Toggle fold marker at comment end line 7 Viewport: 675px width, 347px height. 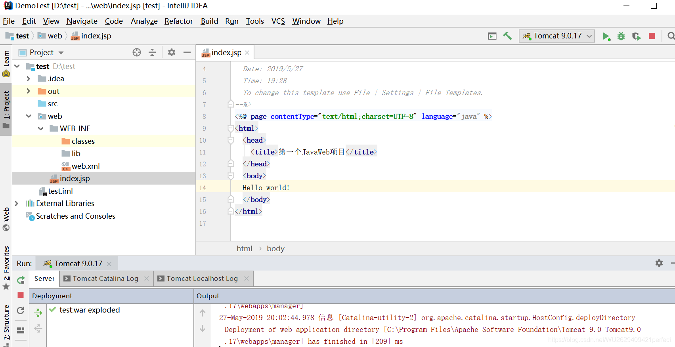(x=231, y=104)
